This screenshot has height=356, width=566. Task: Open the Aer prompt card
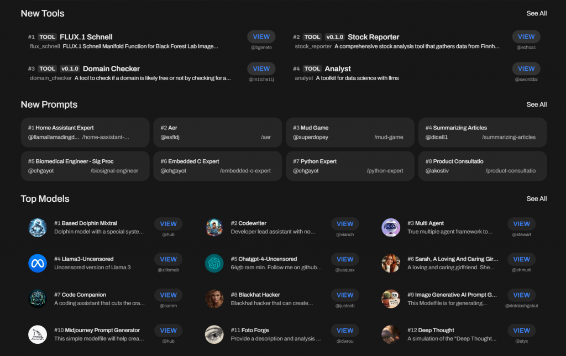pos(218,132)
